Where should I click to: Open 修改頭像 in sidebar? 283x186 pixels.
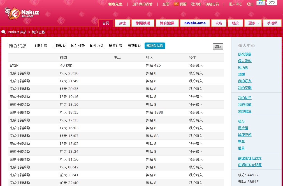(245, 54)
